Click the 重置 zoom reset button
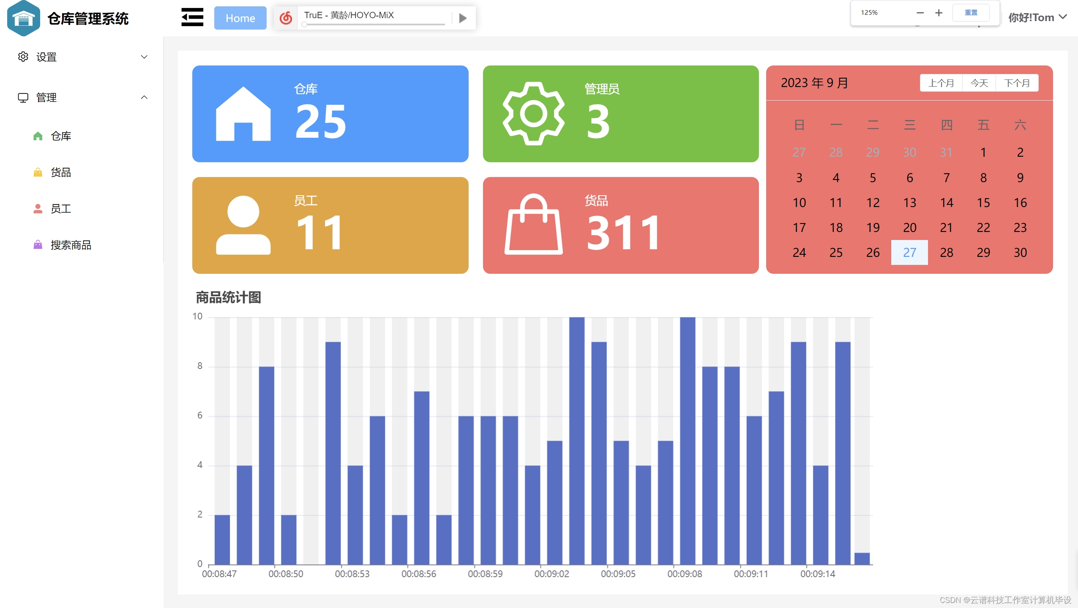 click(971, 13)
